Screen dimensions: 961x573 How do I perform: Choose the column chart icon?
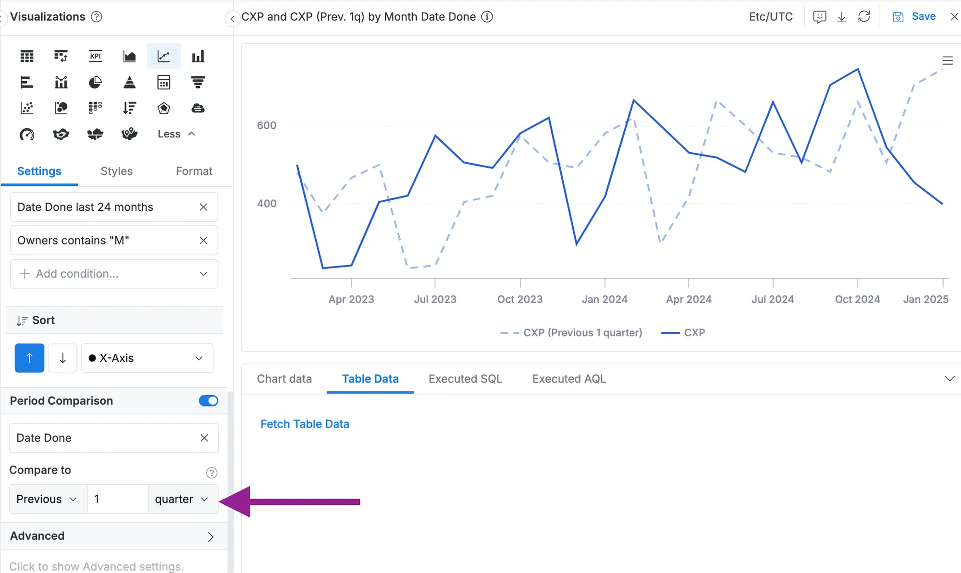click(x=198, y=56)
